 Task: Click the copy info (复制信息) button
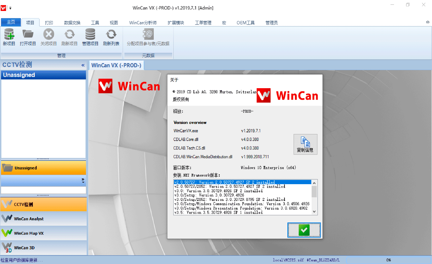click(305, 144)
